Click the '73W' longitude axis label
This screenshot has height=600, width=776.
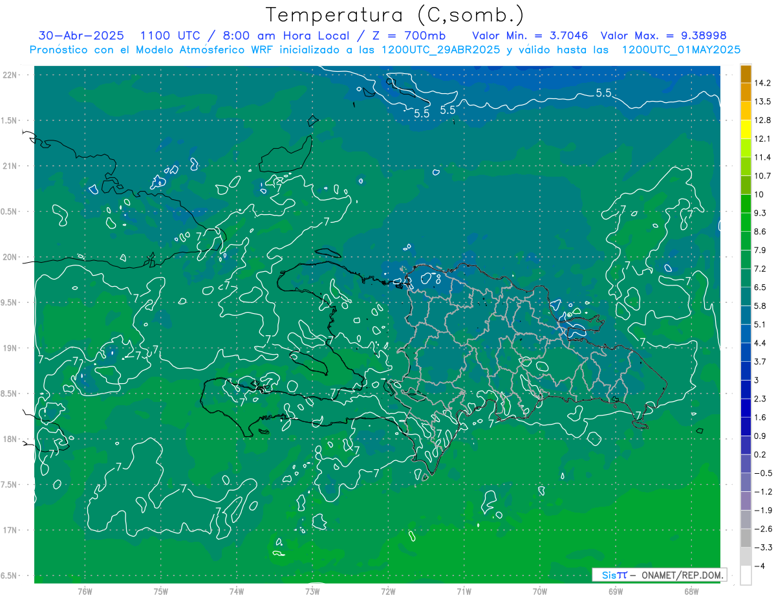point(312,592)
